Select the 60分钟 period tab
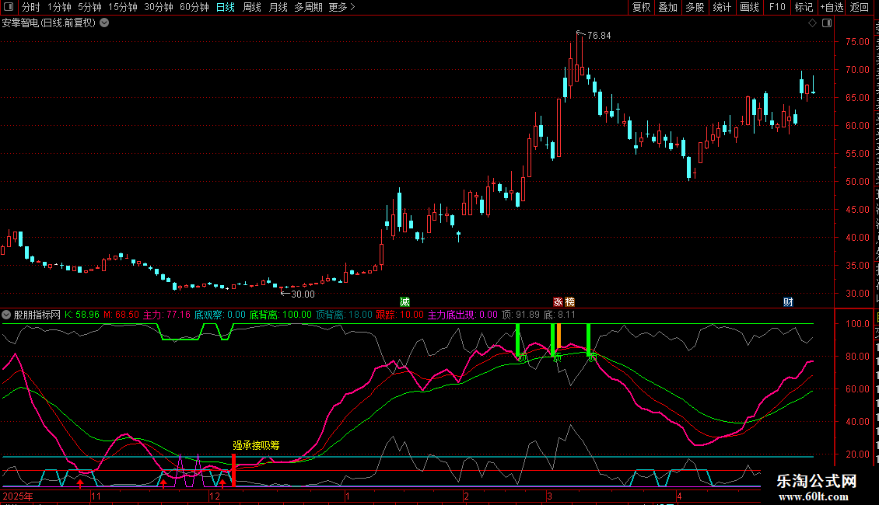 pyautogui.click(x=194, y=7)
